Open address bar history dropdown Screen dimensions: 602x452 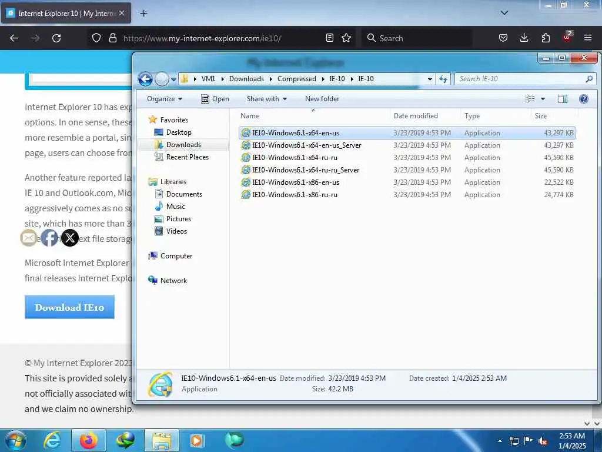pyautogui.click(x=430, y=79)
